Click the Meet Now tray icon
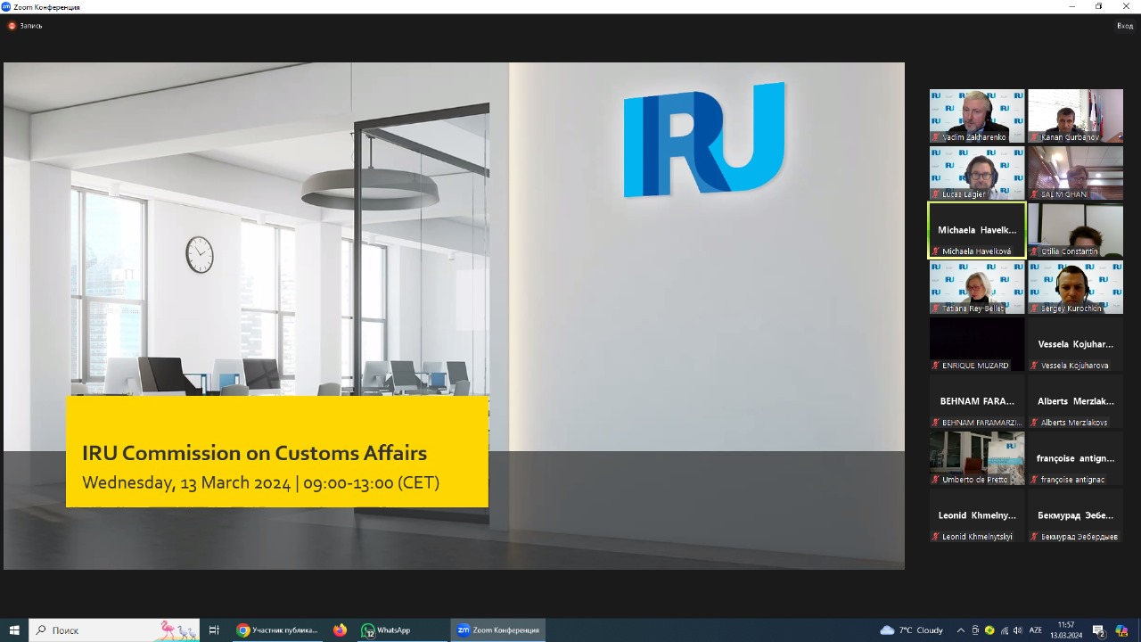1141x642 pixels. (x=975, y=630)
